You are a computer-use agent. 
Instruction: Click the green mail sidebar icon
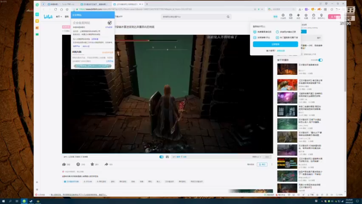pyautogui.click(x=37, y=34)
